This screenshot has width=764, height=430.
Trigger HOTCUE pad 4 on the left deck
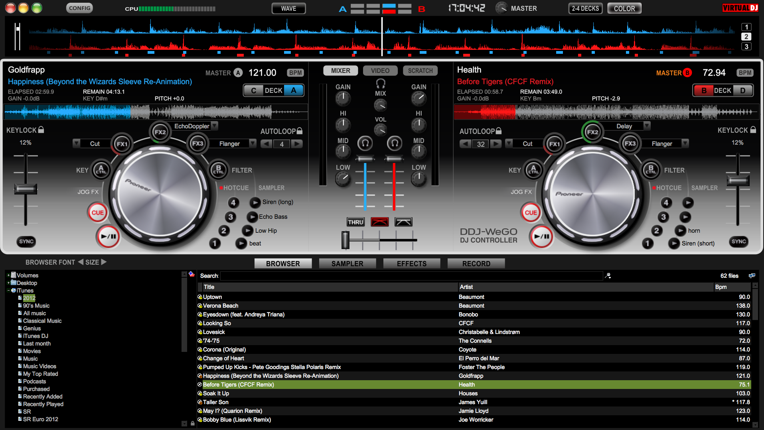tap(233, 202)
